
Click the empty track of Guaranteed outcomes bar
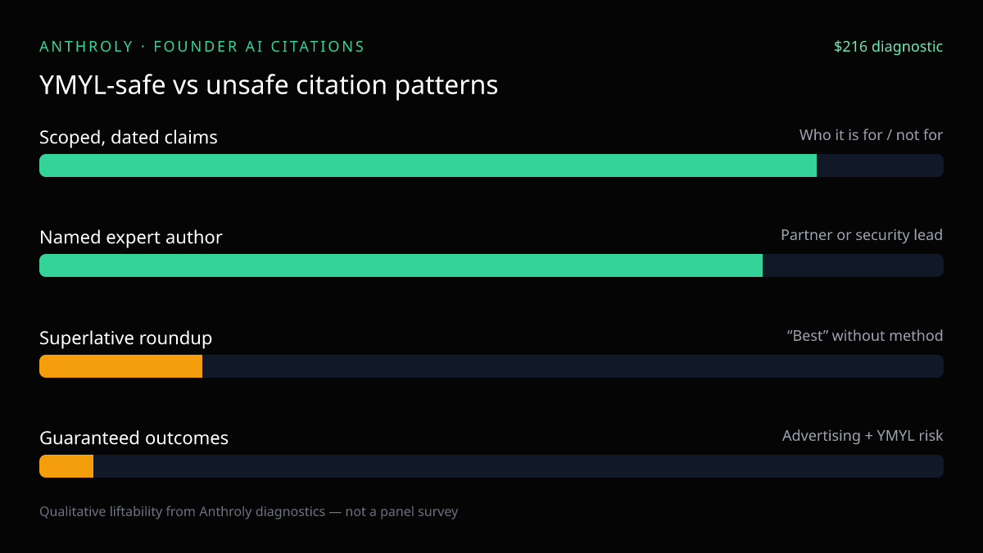pyautogui.click(x=519, y=466)
